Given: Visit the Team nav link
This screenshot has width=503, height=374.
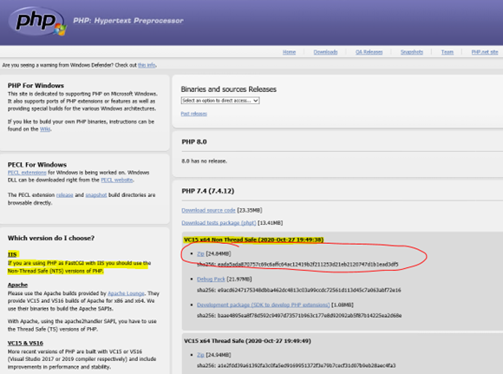Looking at the screenshot, I should click(x=447, y=52).
